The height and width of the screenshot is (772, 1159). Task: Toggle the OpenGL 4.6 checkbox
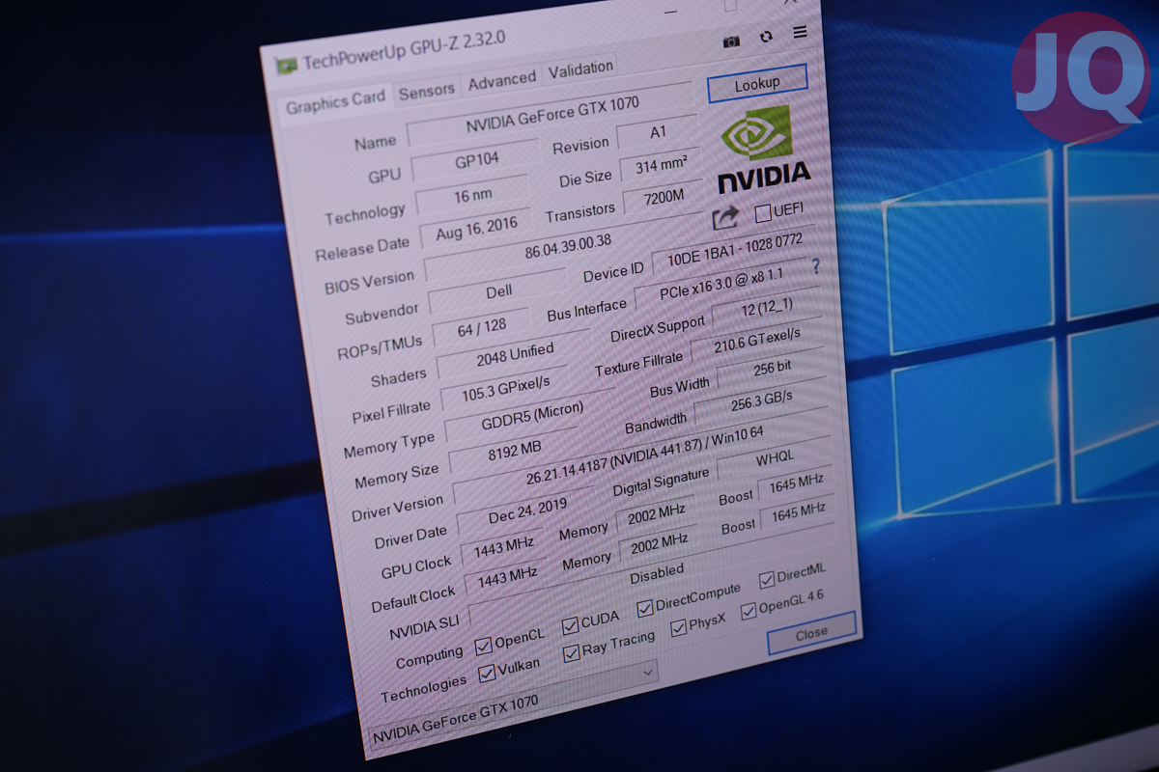(x=749, y=612)
